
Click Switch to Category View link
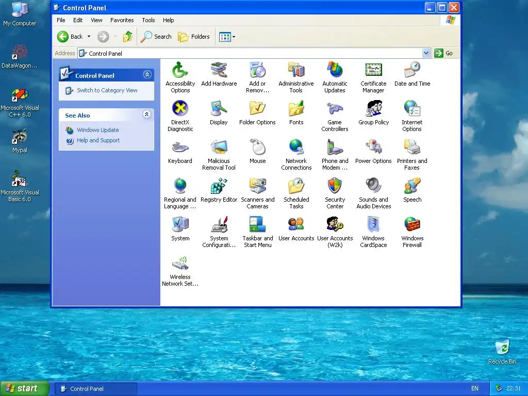click(107, 90)
